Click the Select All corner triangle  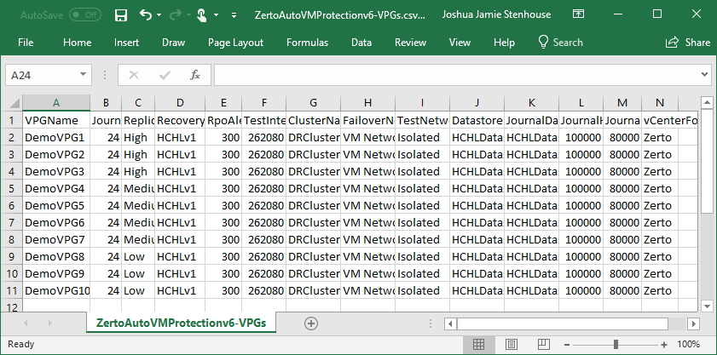[x=14, y=103]
